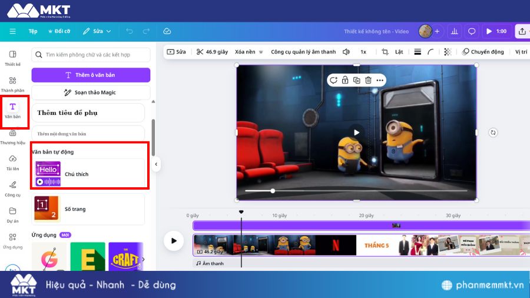Screen dimensions: 530x298
Task: Click the video progress slider knob
Action: click(273, 191)
